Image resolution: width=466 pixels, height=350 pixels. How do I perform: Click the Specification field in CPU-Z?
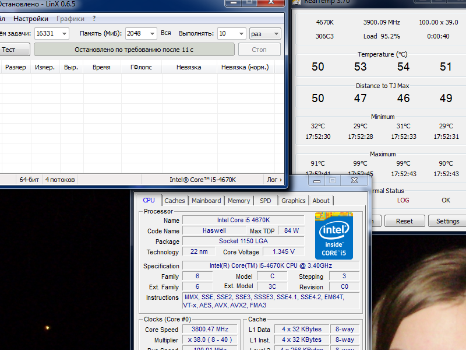tap(271, 265)
